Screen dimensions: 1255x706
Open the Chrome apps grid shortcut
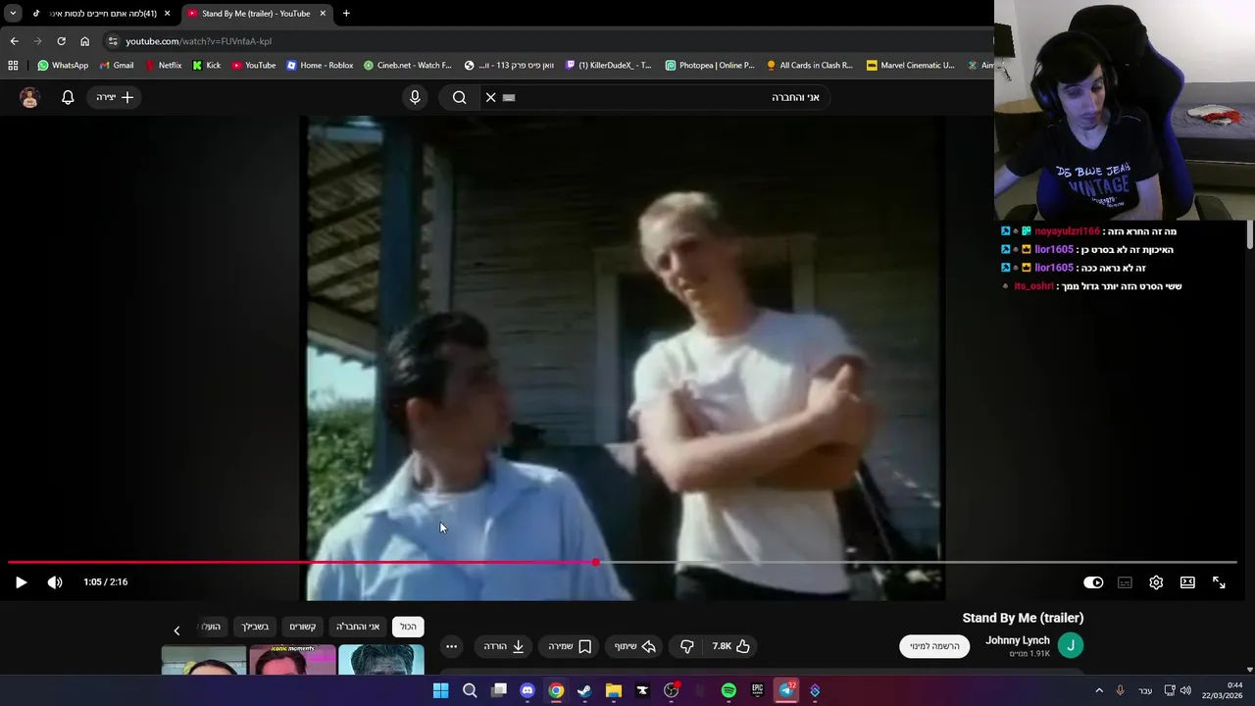(13, 66)
